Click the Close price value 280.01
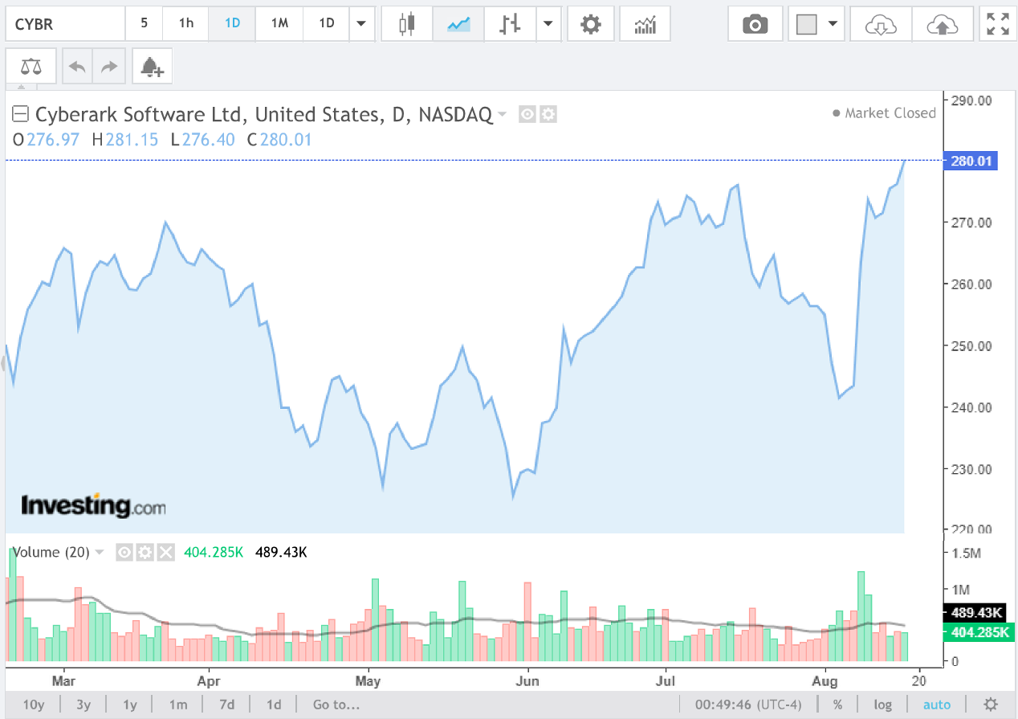 [x=285, y=140]
